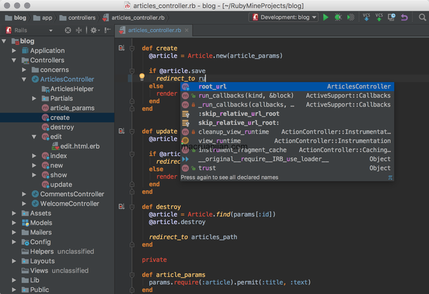Choose root_url from the completion list
This screenshot has height=294, width=429.
[212, 86]
